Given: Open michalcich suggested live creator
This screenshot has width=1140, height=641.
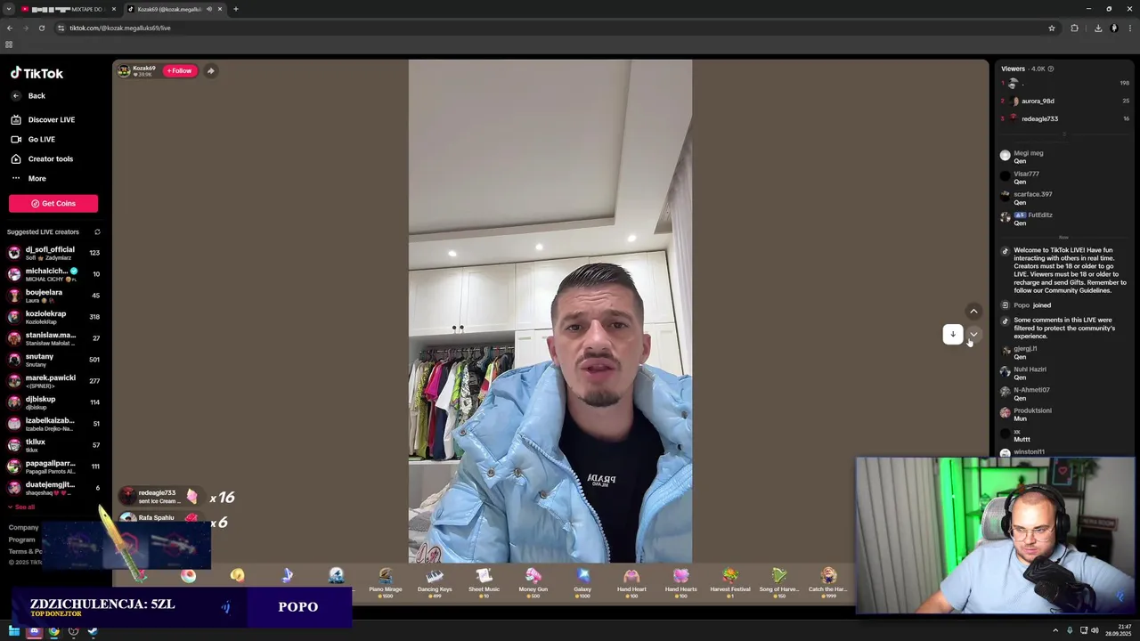Looking at the screenshot, I should coord(53,274).
